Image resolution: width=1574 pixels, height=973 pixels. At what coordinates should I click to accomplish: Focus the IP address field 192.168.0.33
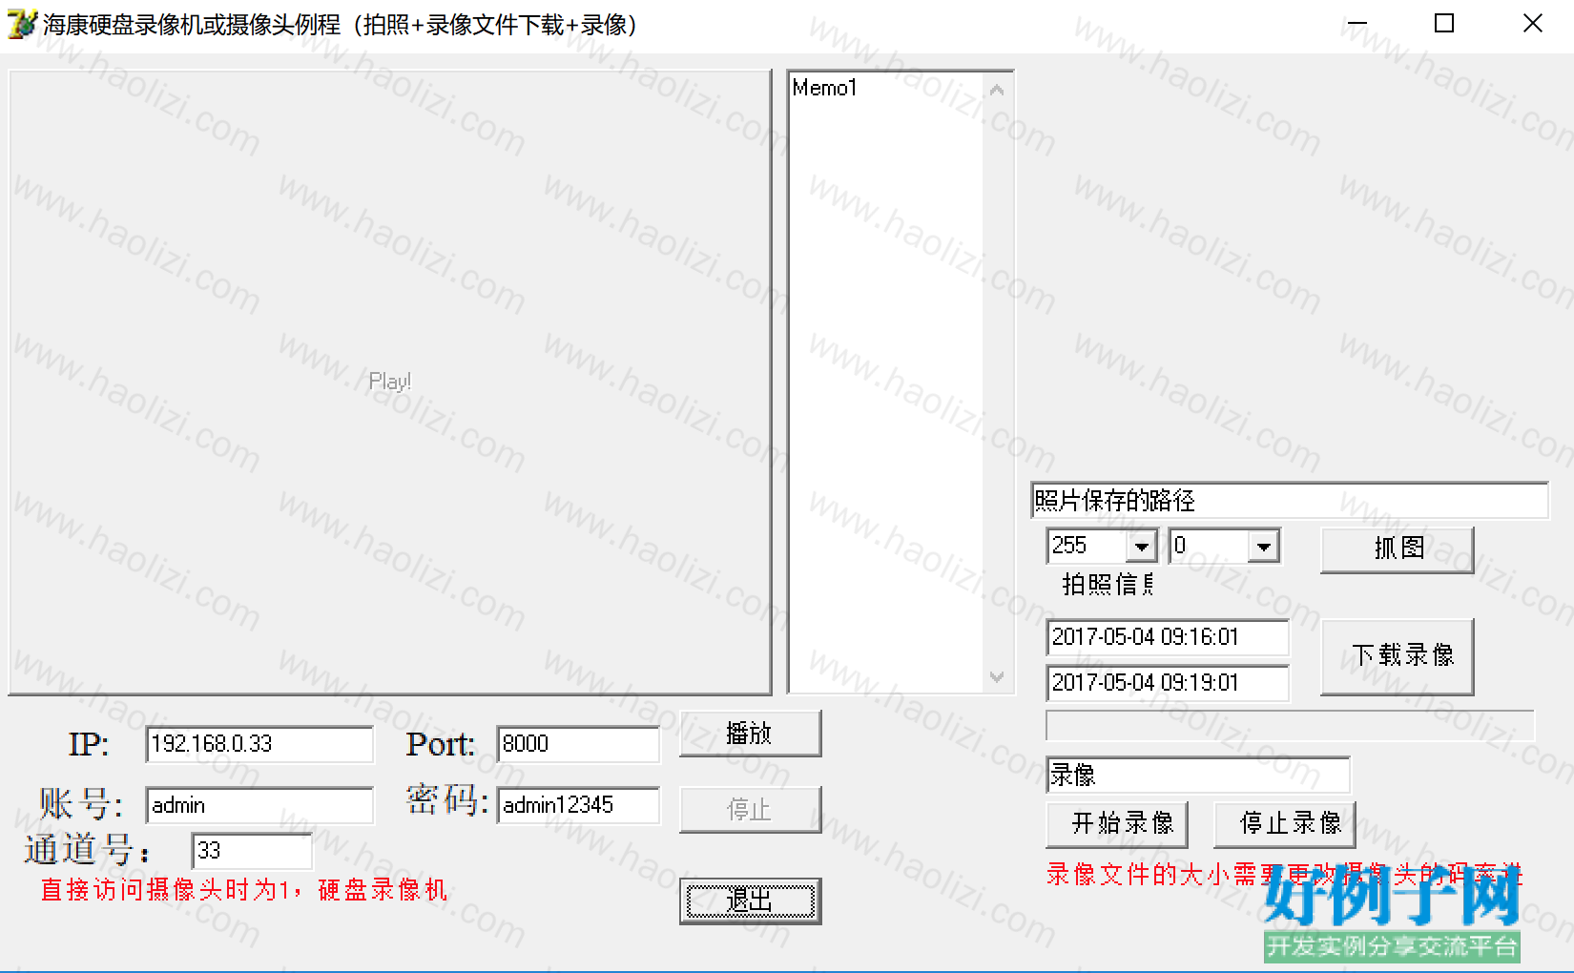coord(259,744)
